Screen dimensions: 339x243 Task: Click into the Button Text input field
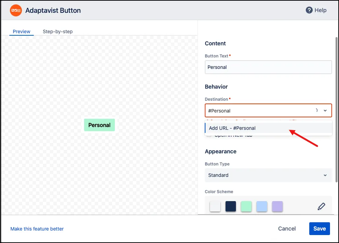coord(268,67)
